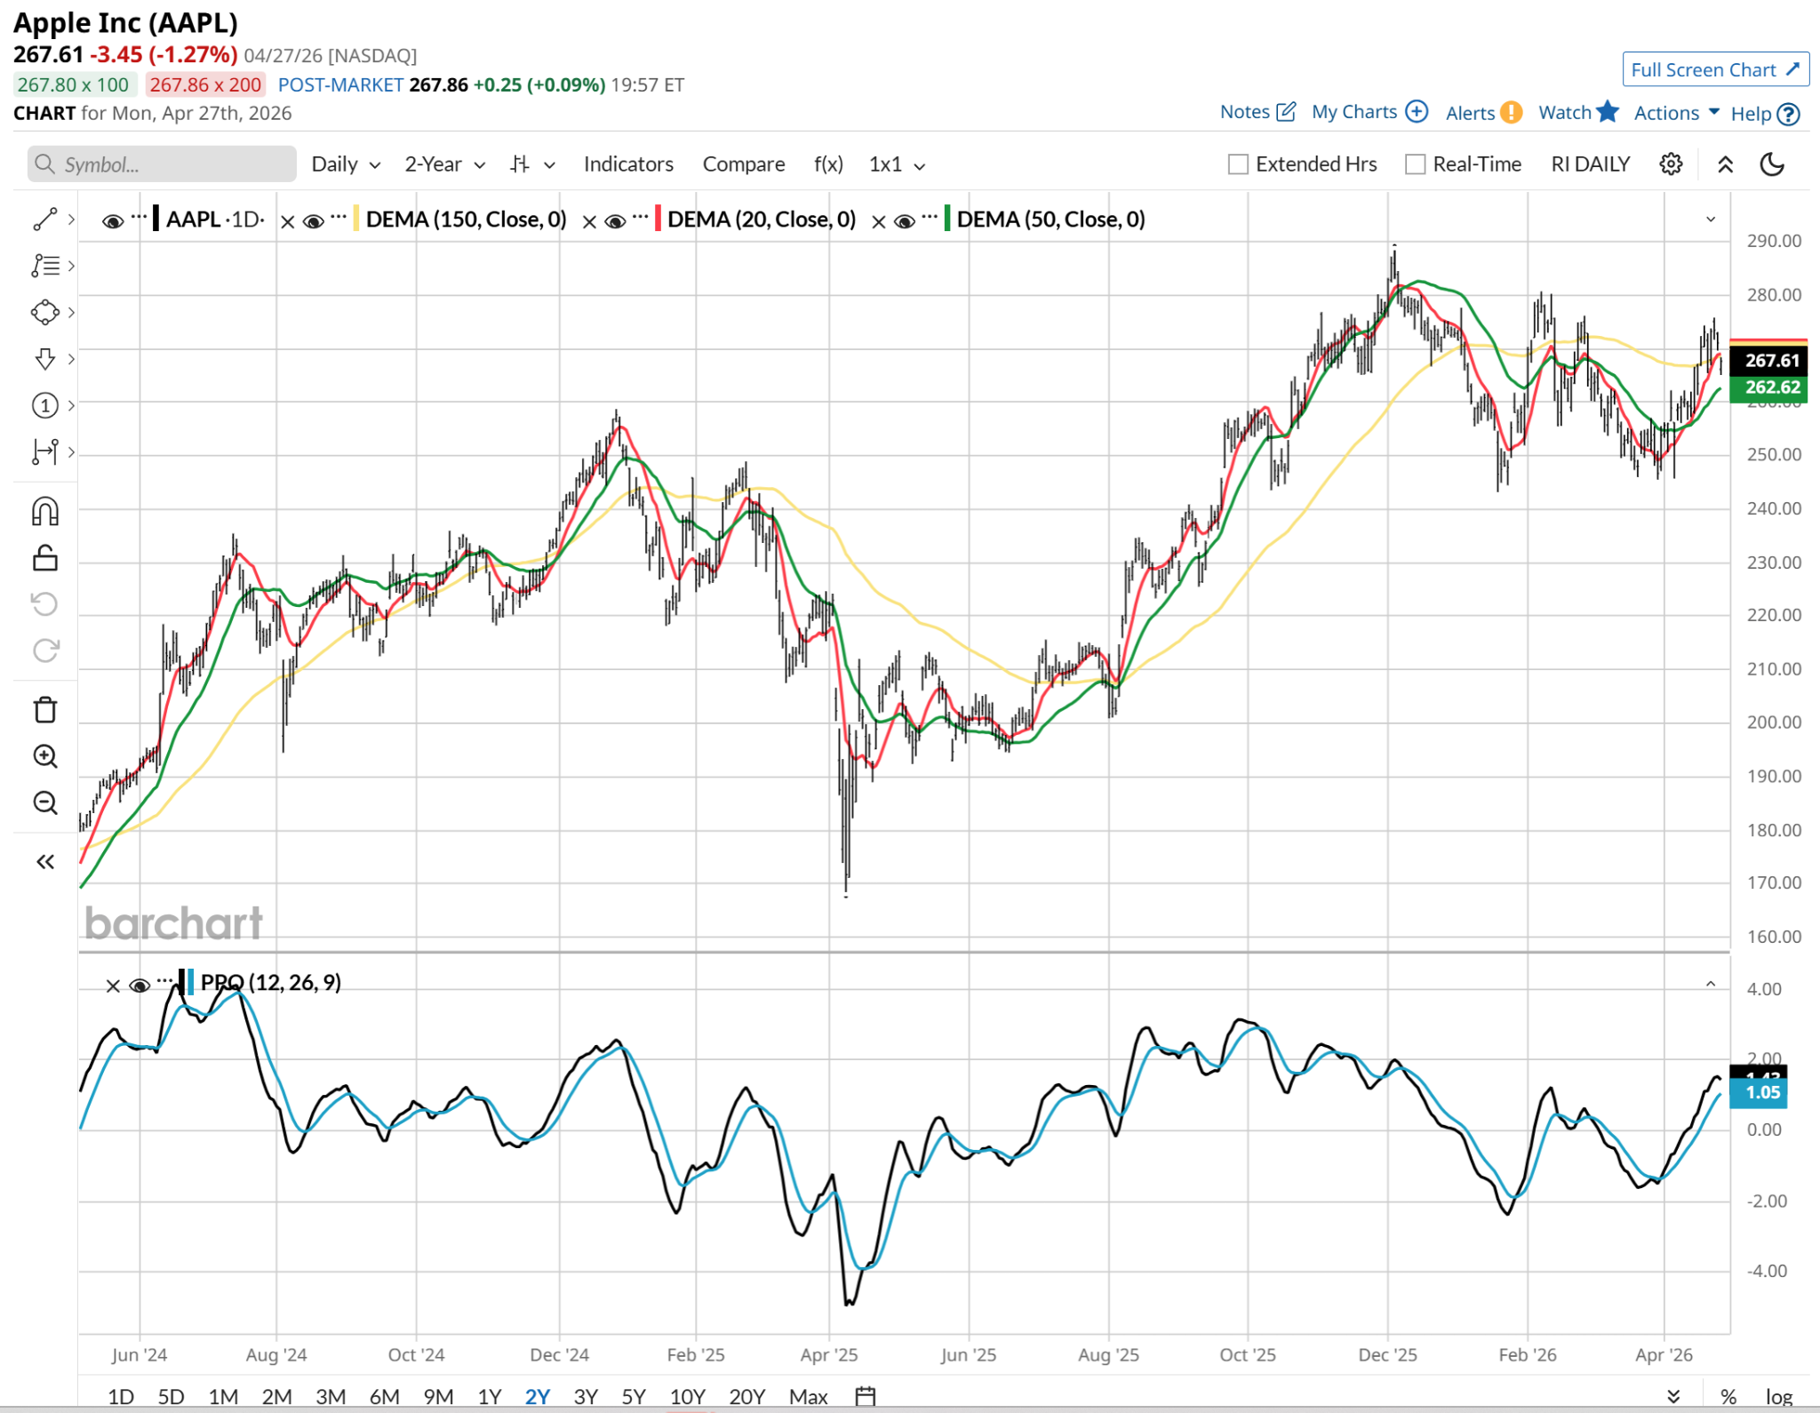Open the Daily frequency dropdown
1820x1413 pixels.
coord(345,164)
